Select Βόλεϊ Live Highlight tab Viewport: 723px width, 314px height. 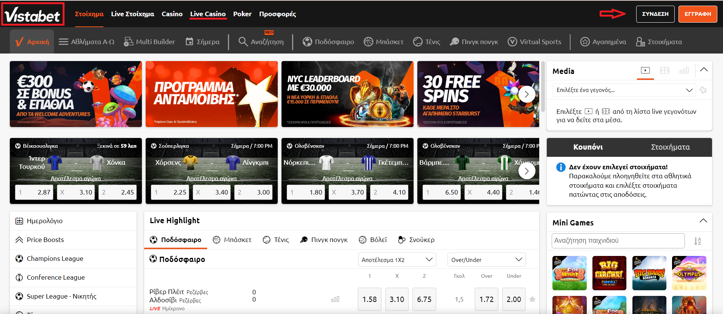373,240
